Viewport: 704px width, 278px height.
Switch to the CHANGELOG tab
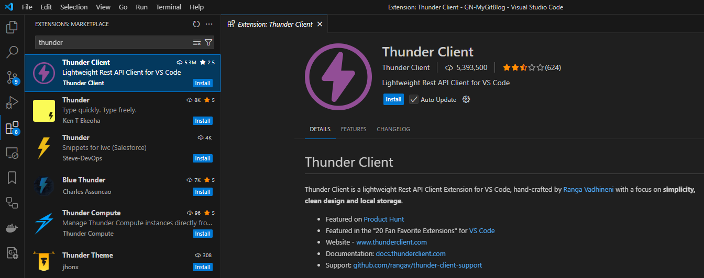[x=393, y=129]
